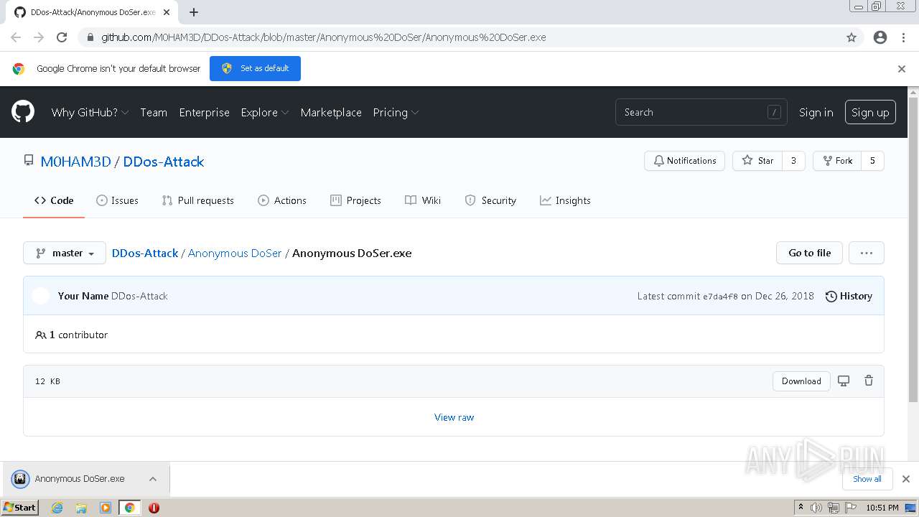Open commit e7da4f8 link
919x517 pixels.
720,297
